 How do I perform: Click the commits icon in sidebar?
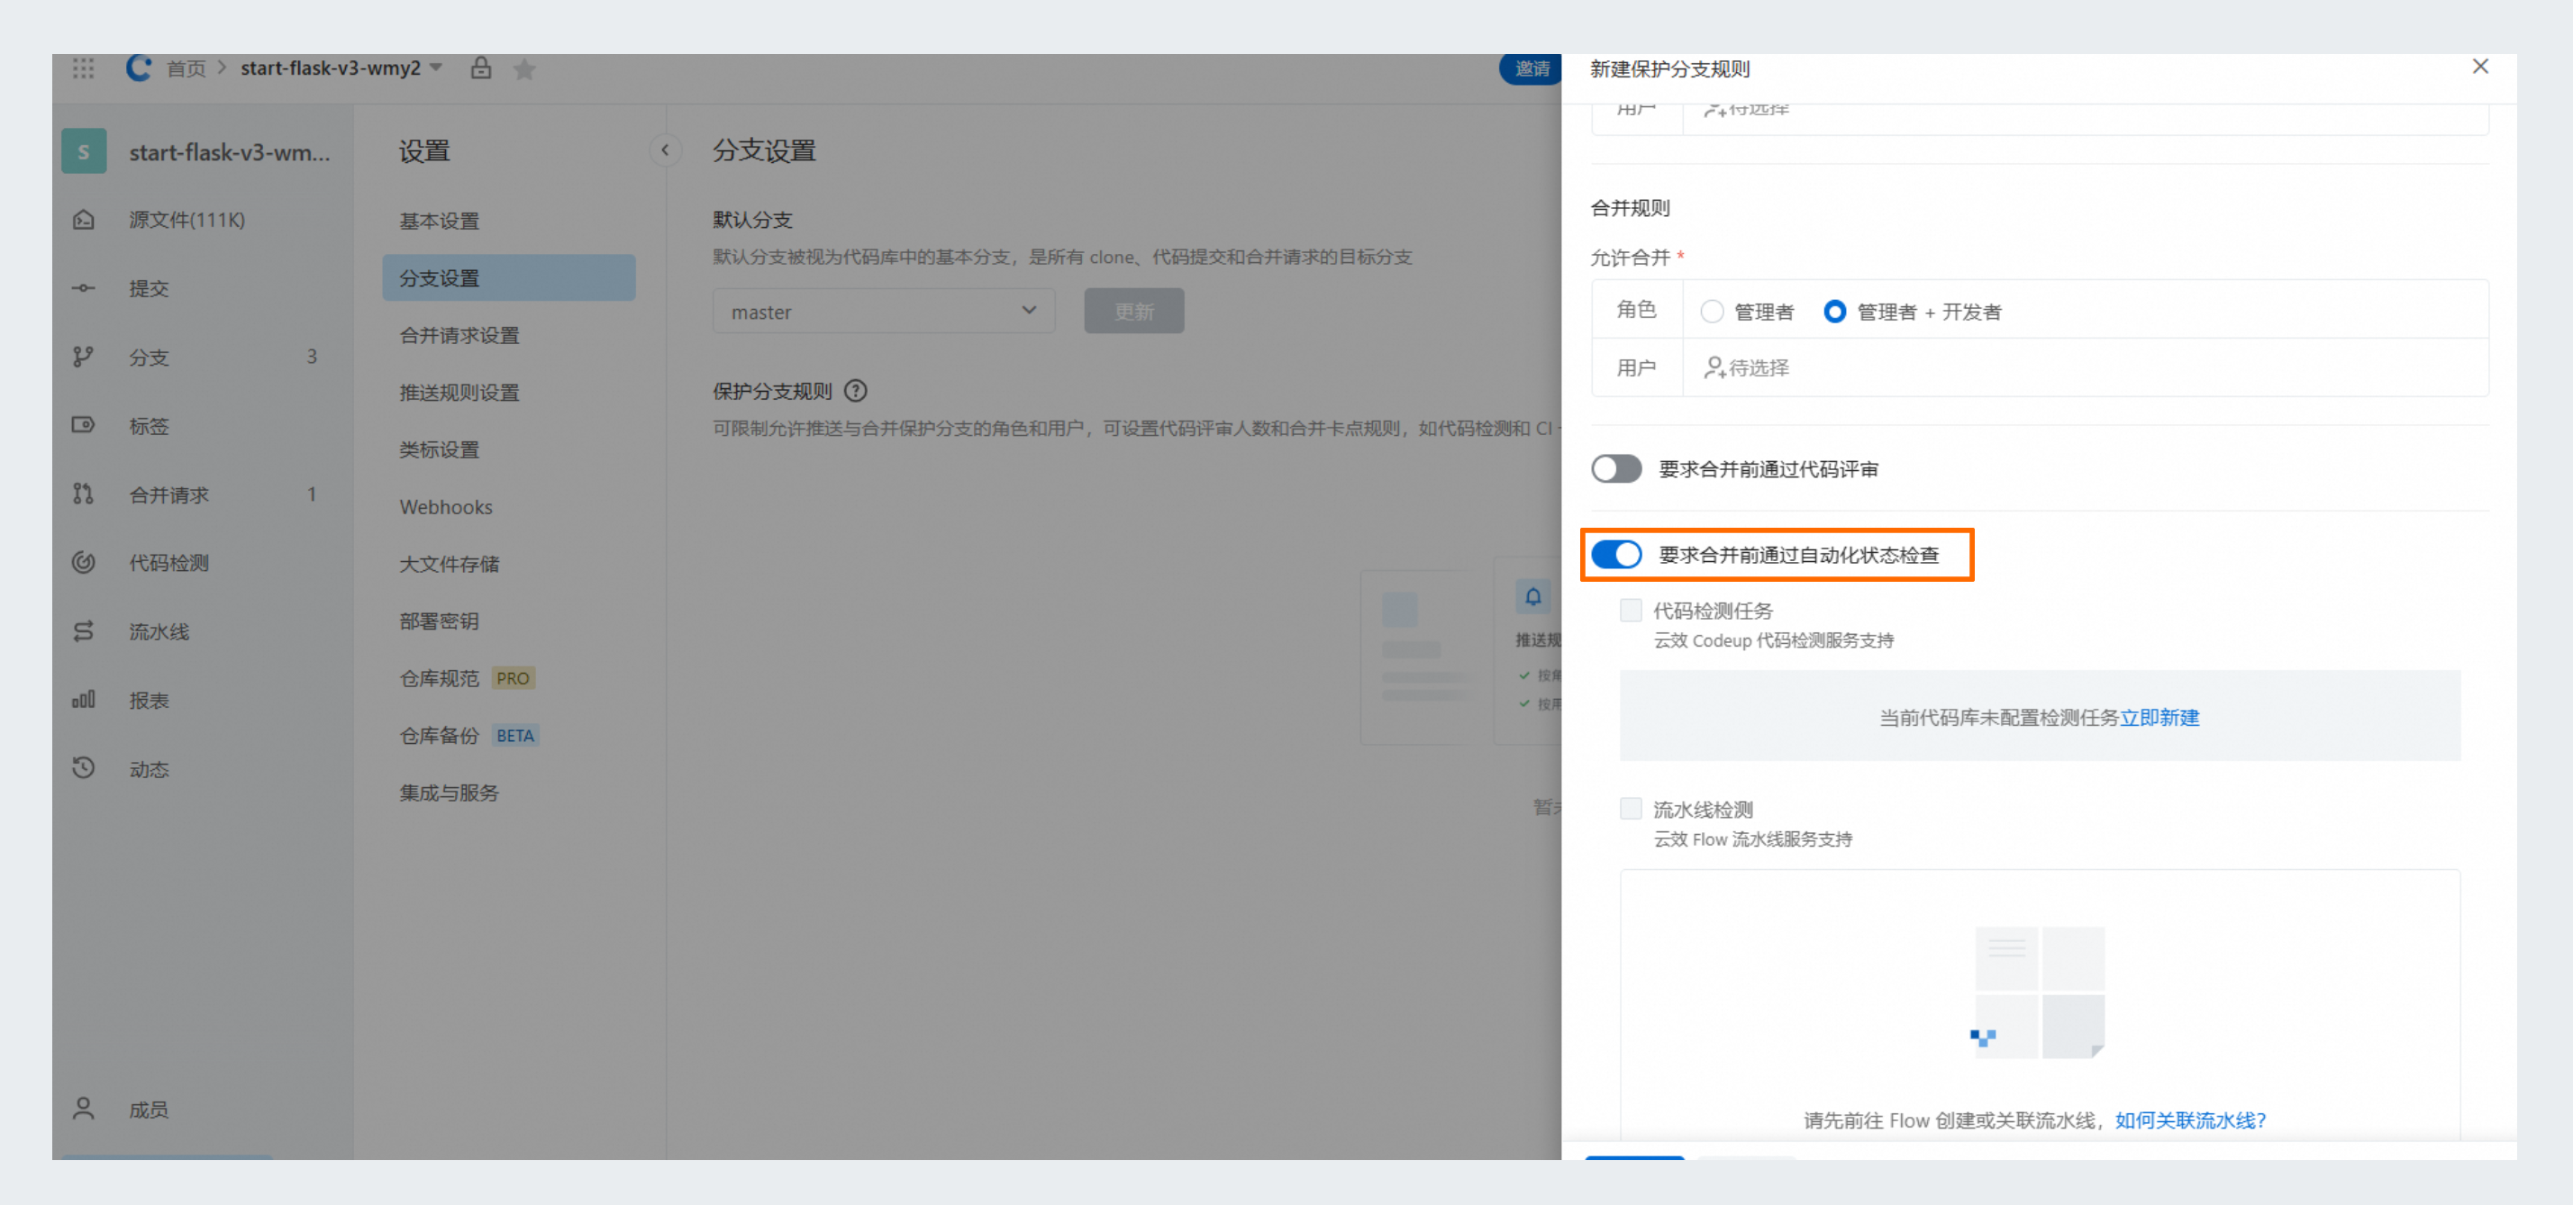(x=84, y=288)
